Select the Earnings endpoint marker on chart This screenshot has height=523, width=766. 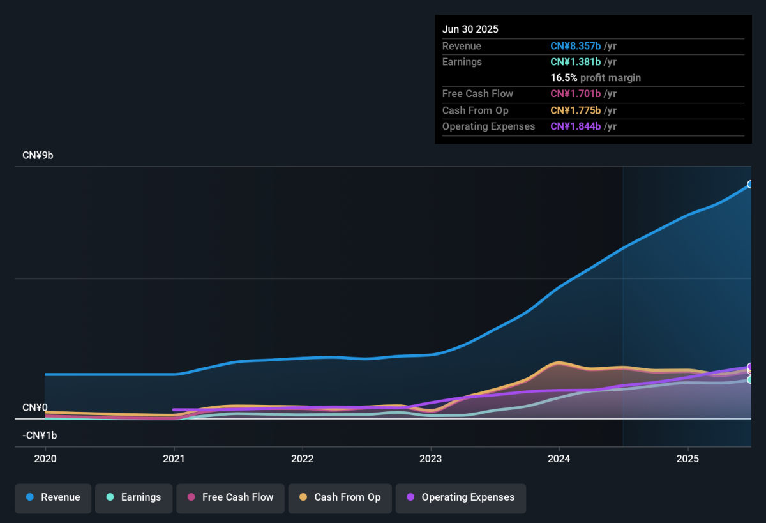point(751,379)
